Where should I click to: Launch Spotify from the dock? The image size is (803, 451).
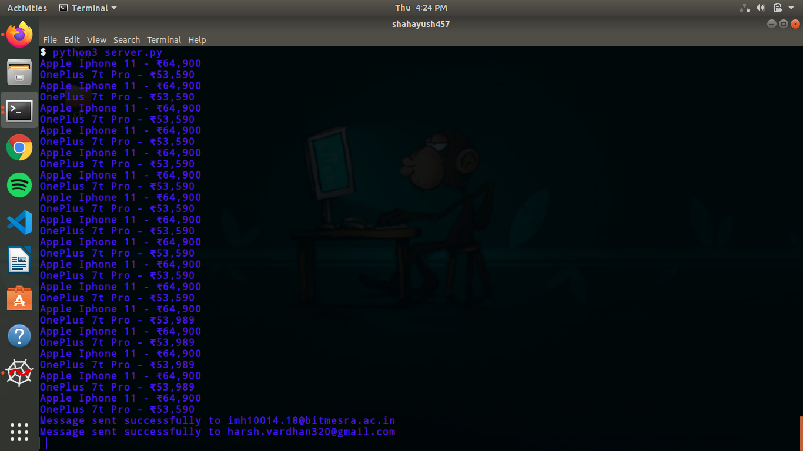[19, 185]
